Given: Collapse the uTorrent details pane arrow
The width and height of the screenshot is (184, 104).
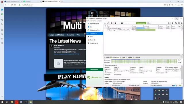Looking at the screenshot, I should coord(182,57).
